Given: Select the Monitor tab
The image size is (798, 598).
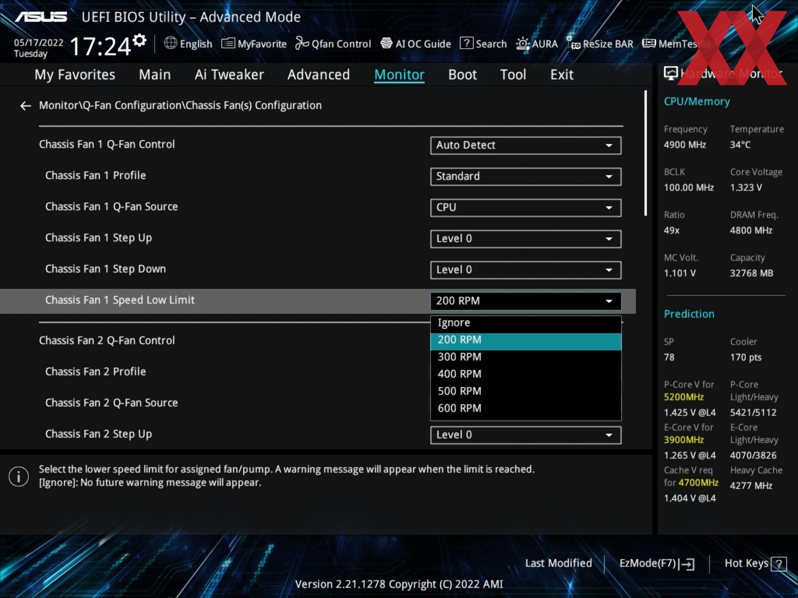Looking at the screenshot, I should tap(399, 75).
